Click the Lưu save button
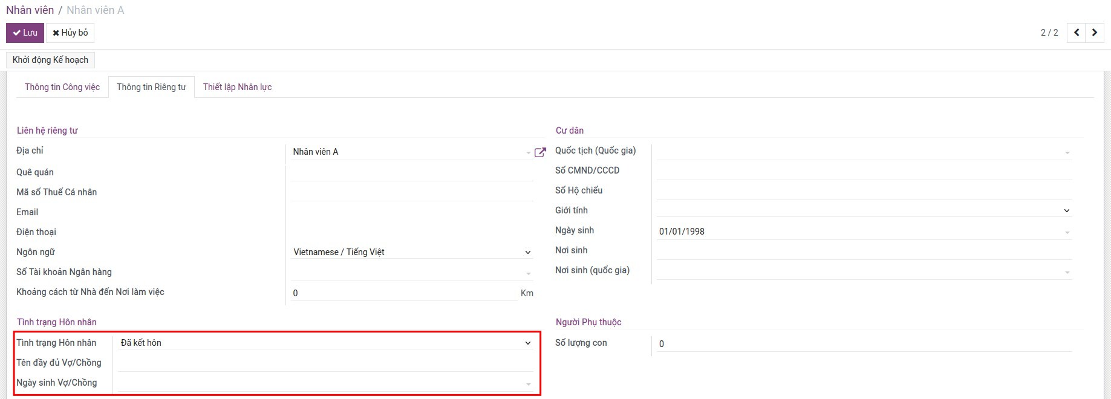 point(25,33)
